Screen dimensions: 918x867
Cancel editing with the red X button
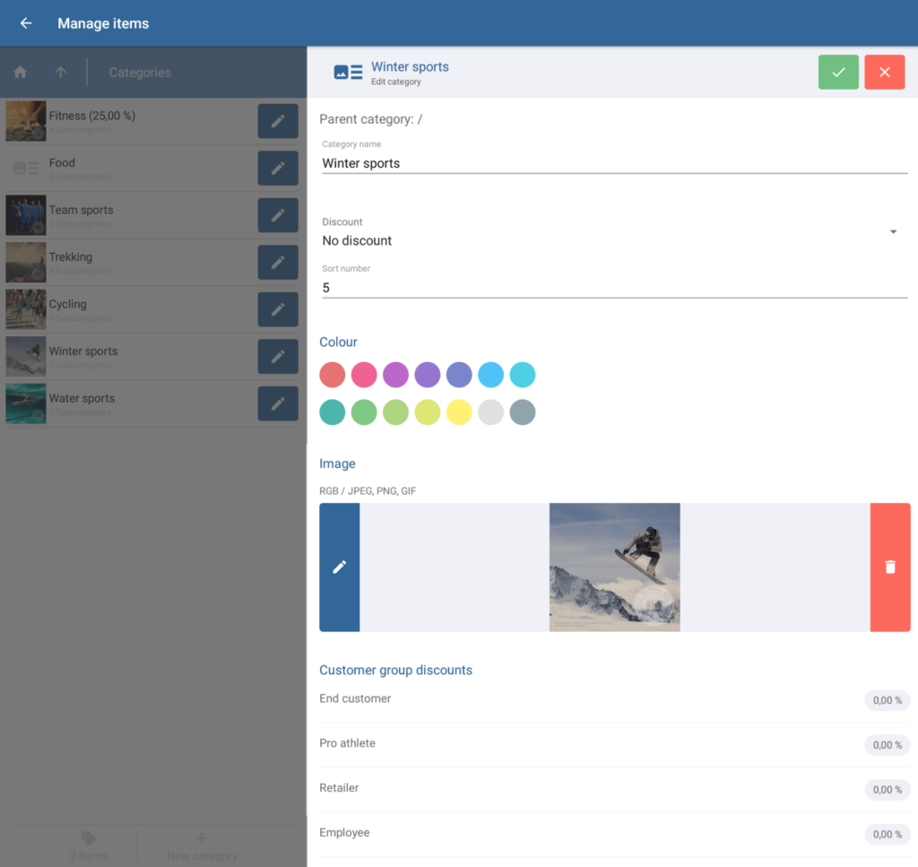[885, 73]
